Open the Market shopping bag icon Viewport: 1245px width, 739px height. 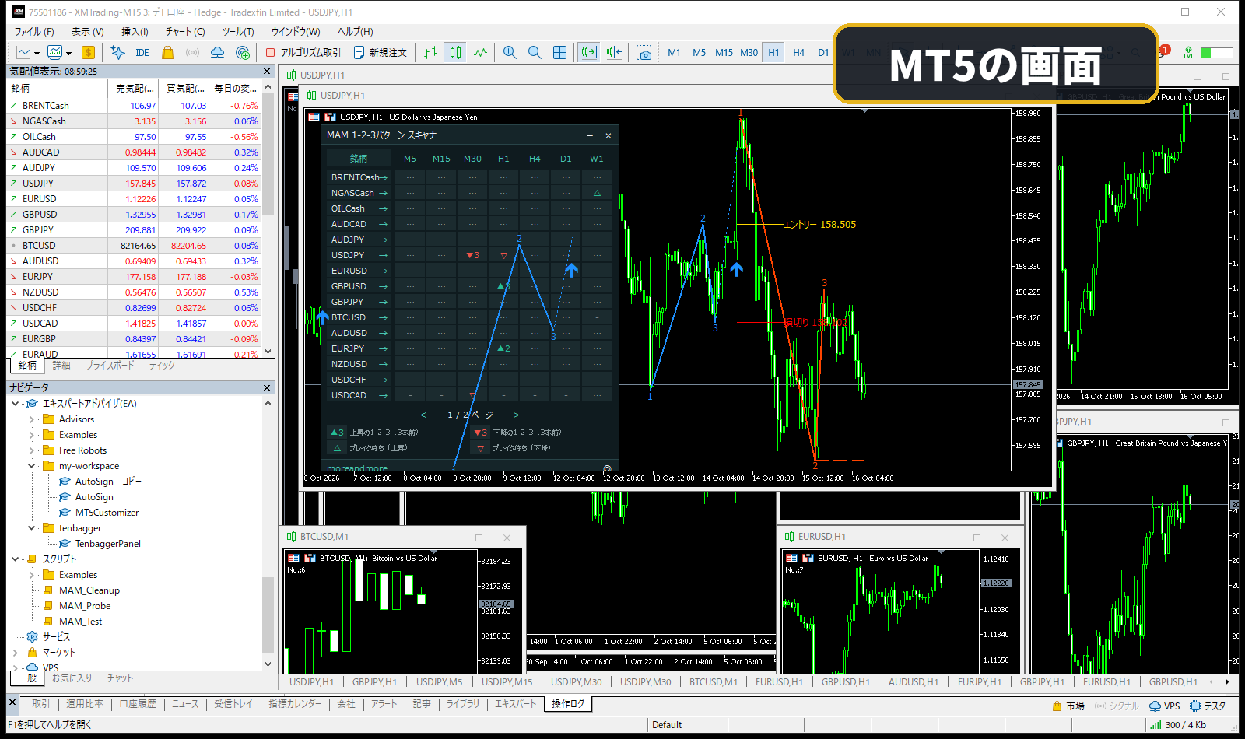(167, 53)
